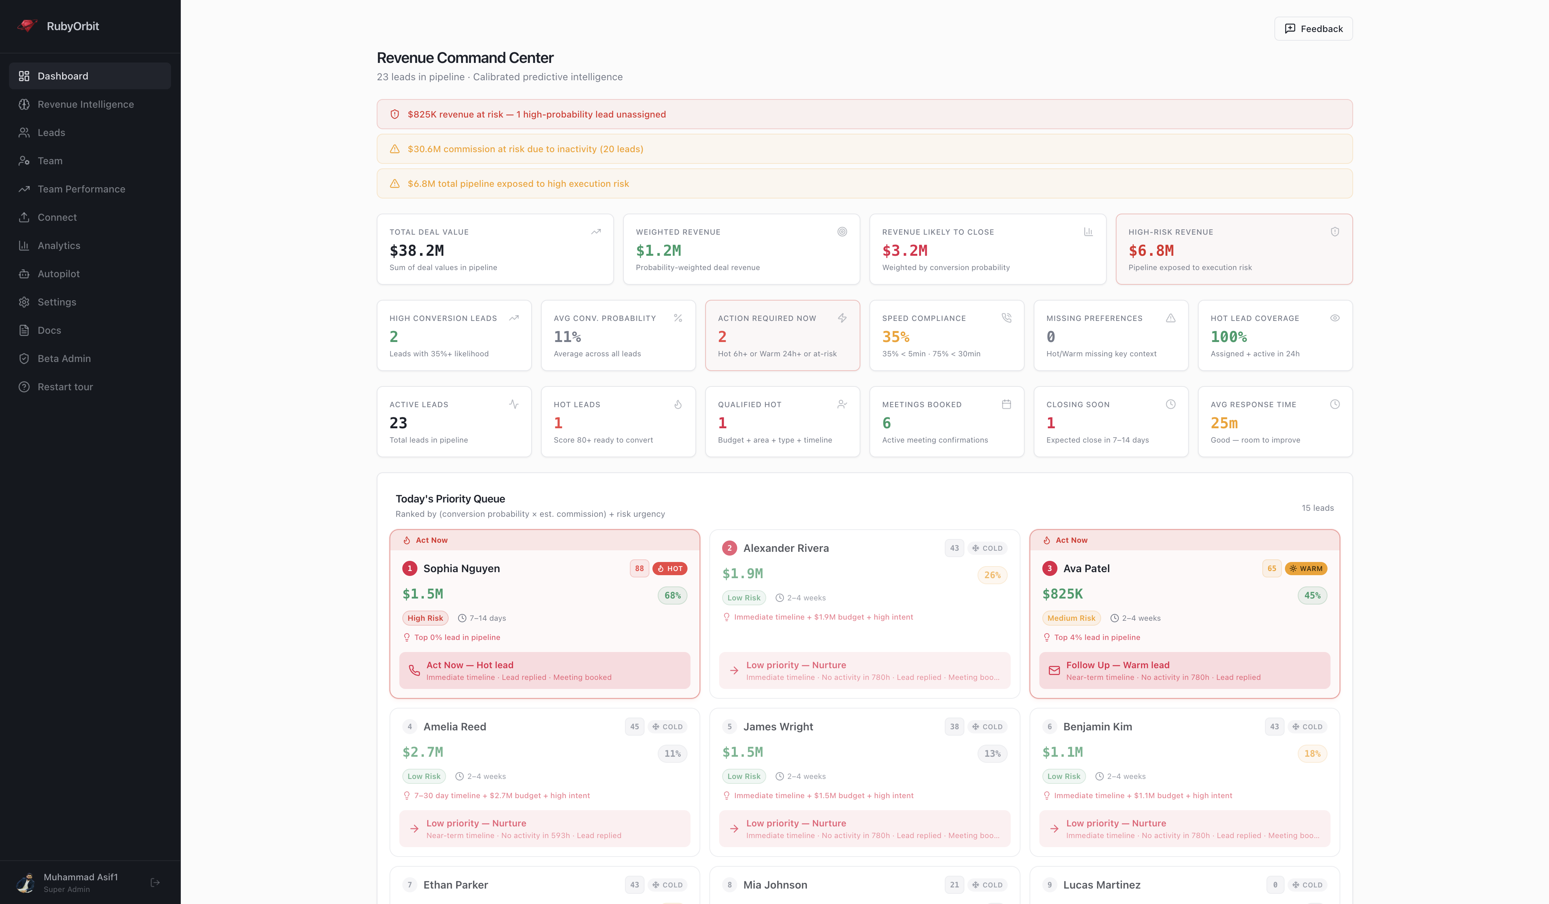The width and height of the screenshot is (1549, 904).
Task: Click envelope icon in Ava Patel's follow-up row
Action: point(1054,670)
